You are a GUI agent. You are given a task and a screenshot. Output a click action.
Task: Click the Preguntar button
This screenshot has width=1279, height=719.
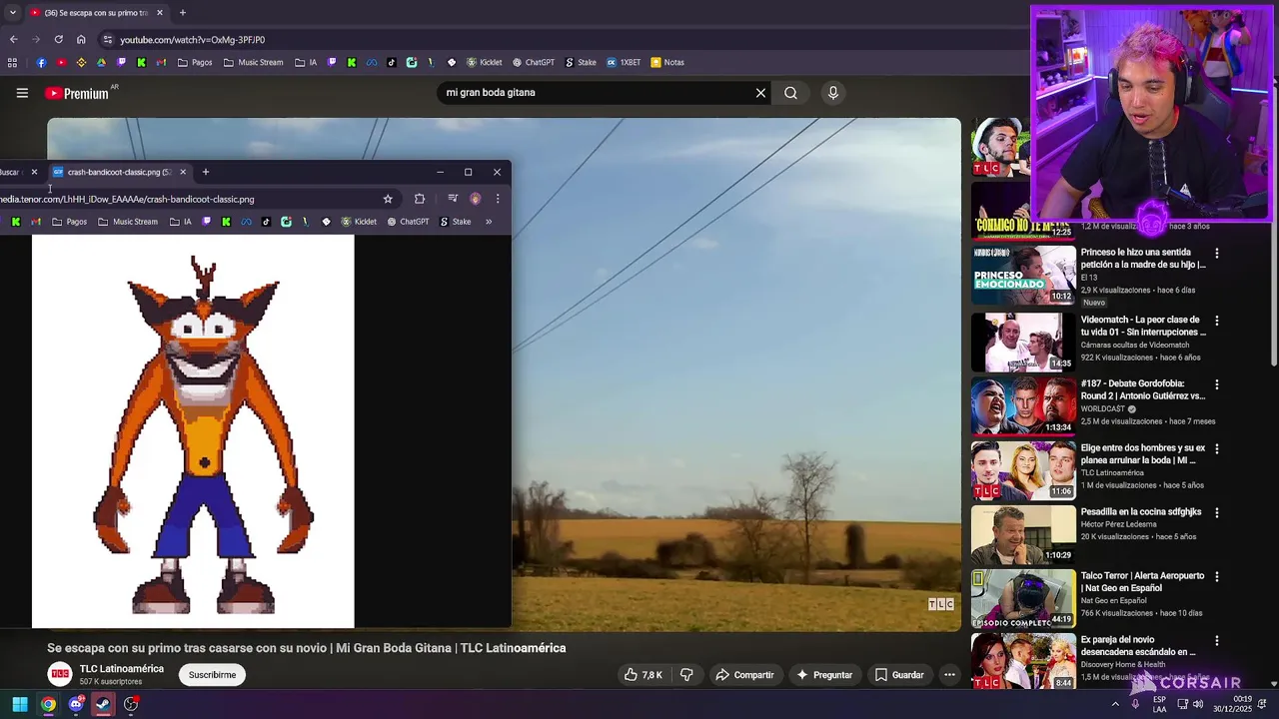(x=824, y=675)
